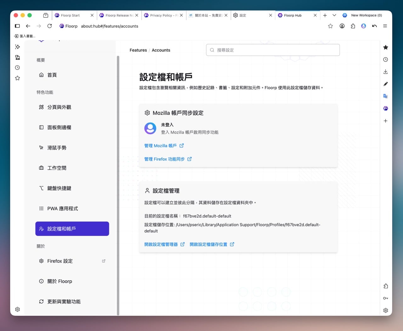This screenshot has height=331, width=403.
Task: Open the passwords key icon in right sidebar
Action: (386, 298)
